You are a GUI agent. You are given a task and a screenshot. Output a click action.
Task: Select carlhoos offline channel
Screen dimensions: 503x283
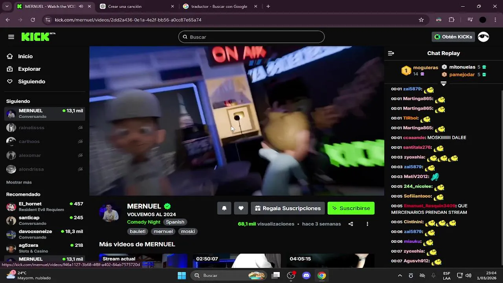point(45,141)
